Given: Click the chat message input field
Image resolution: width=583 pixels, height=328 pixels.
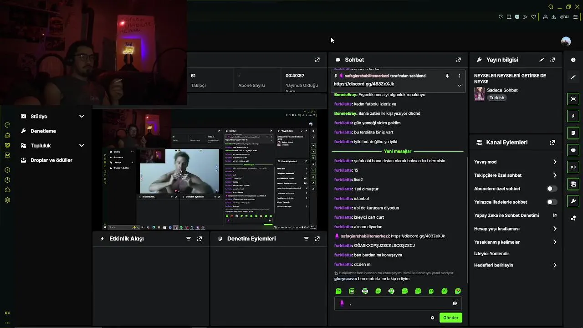Looking at the screenshot, I should click(x=398, y=303).
